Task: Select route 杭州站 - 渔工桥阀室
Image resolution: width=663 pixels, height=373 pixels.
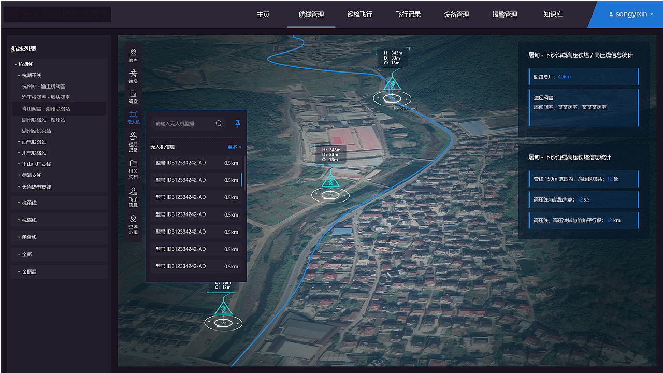Action: tap(44, 87)
